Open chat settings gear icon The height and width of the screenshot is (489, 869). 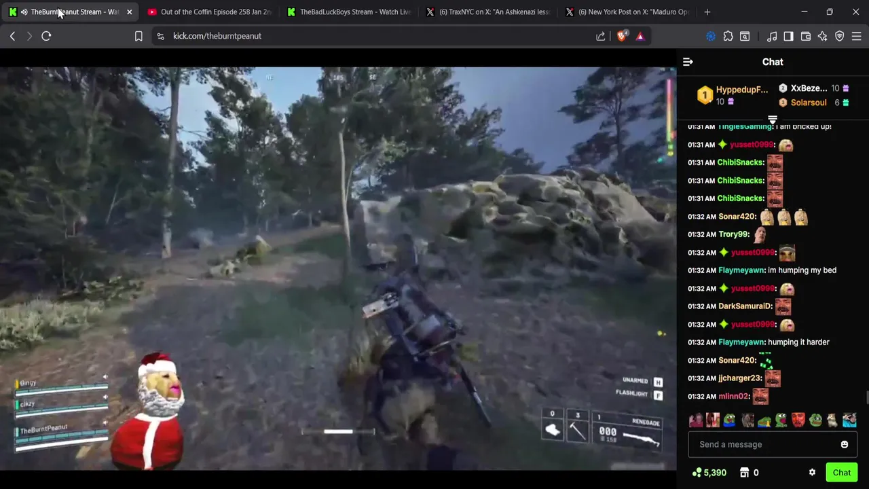click(812, 473)
